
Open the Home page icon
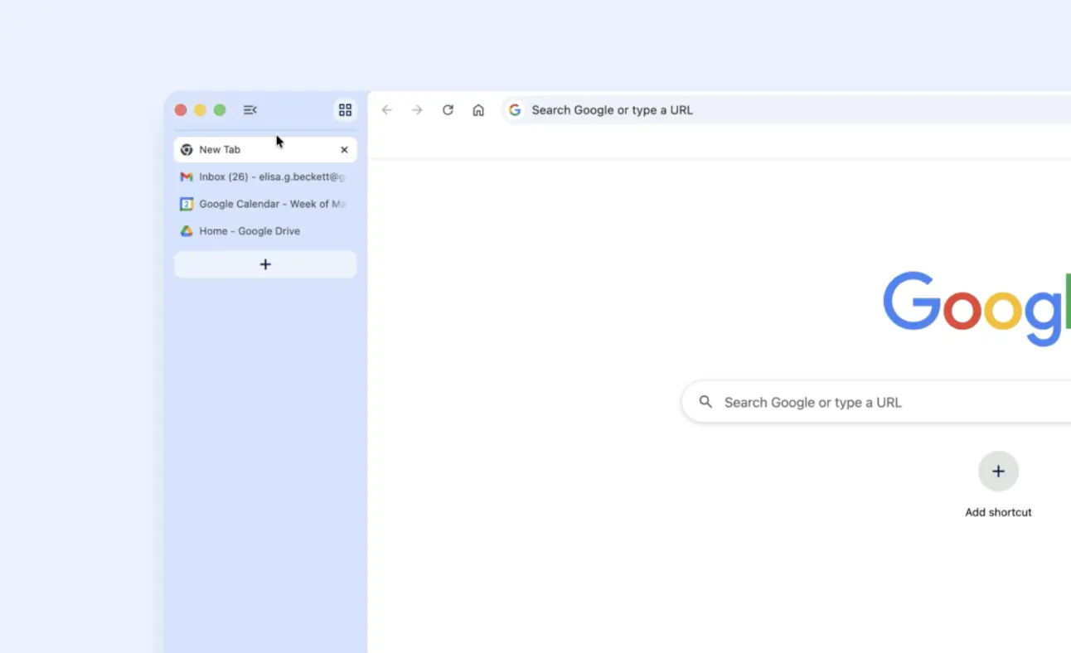(478, 110)
